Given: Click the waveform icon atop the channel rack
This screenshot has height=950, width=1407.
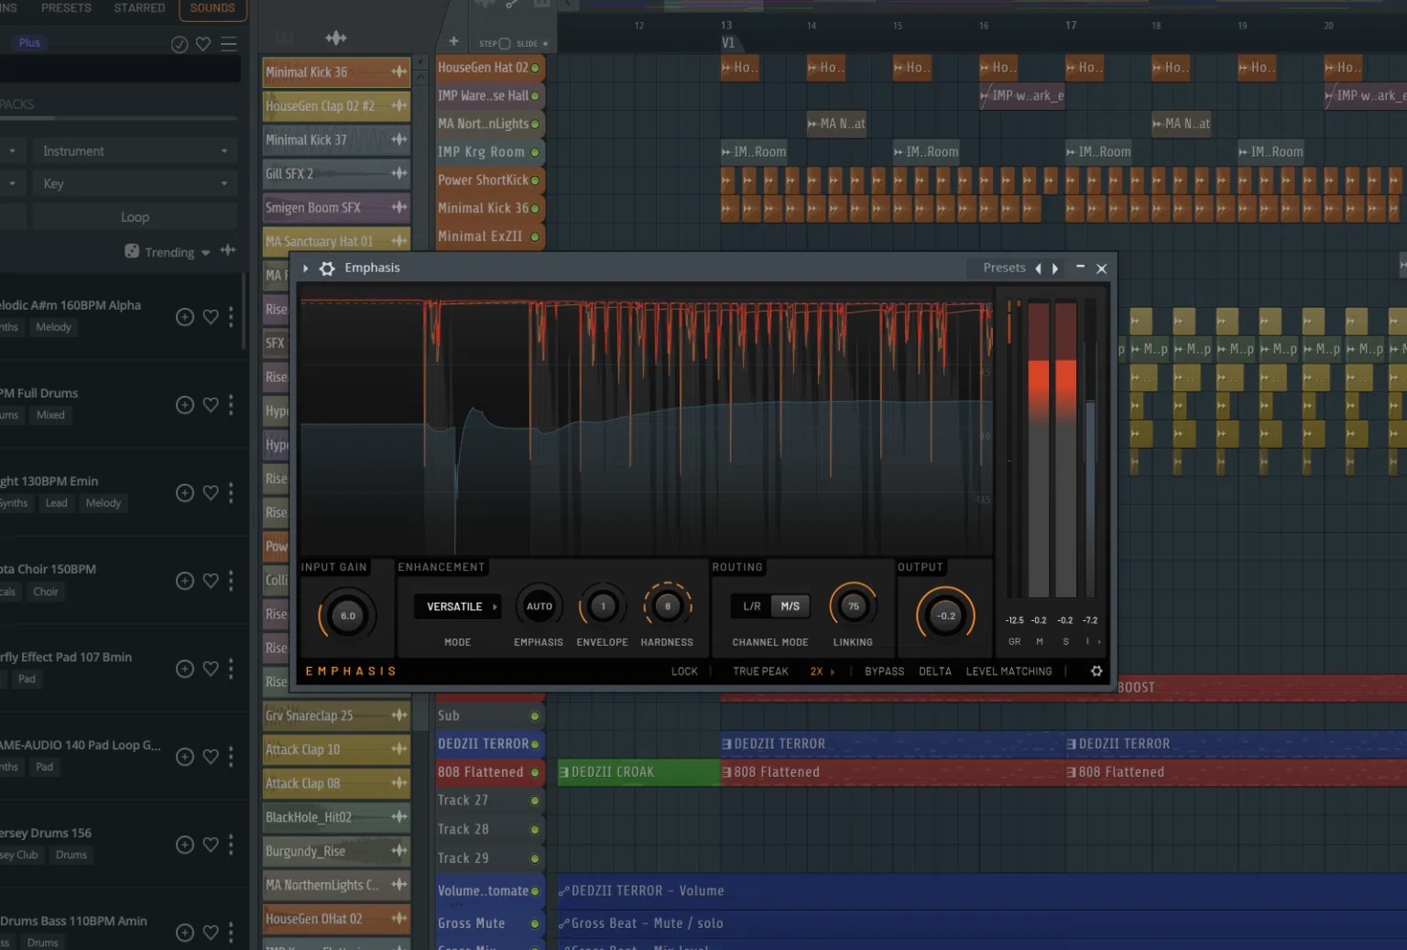Looking at the screenshot, I should pos(335,38).
